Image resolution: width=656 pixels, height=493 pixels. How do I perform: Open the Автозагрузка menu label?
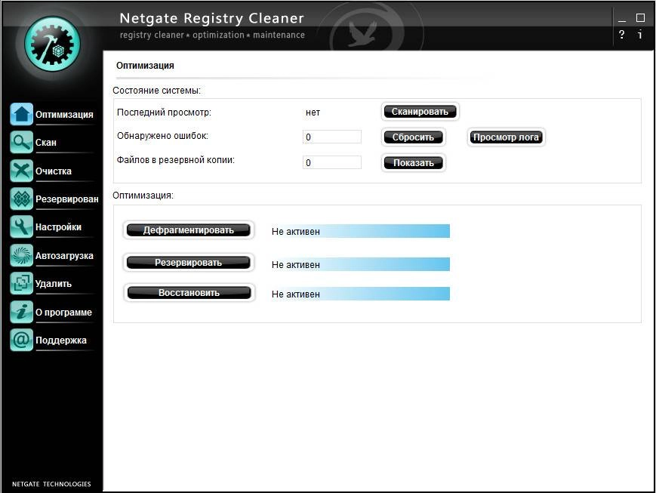[x=64, y=255]
